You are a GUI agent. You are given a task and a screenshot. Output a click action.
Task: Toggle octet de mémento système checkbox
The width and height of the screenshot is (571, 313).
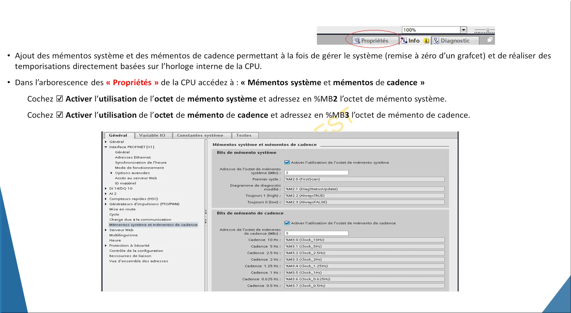(287, 163)
